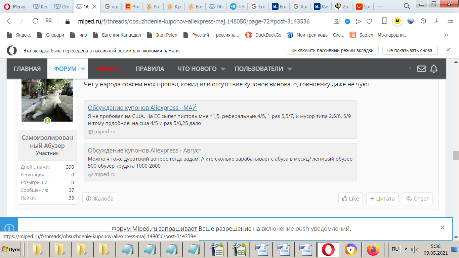The height and width of the screenshot is (258, 459).
Task: Switch to the Telegram tab
Action: coord(238,6)
